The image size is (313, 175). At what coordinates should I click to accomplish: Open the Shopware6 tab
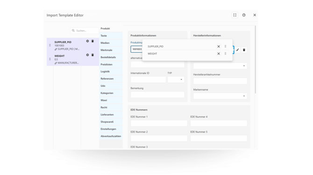[111, 122]
